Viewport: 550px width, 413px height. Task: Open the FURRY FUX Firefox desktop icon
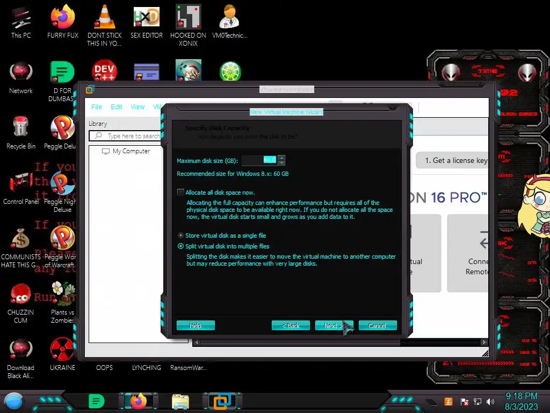pyautogui.click(x=63, y=22)
